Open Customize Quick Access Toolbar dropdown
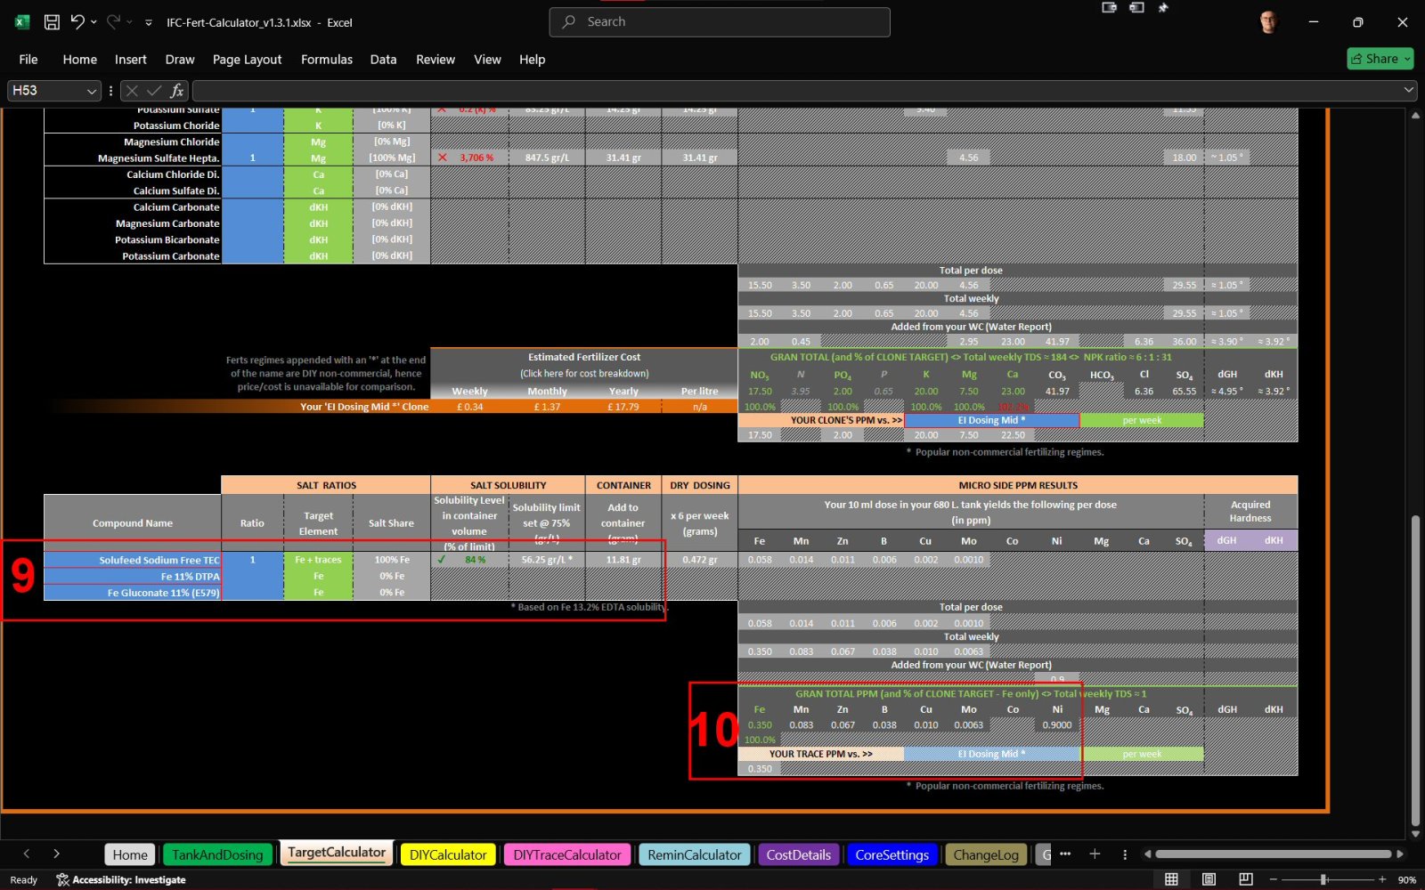 coord(149,23)
